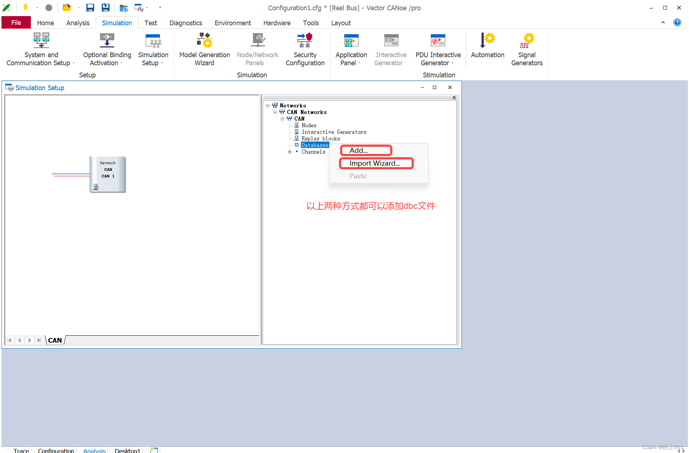Select the Channels tree item
Image resolution: width=689 pixels, height=453 pixels.
[x=313, y=152]
